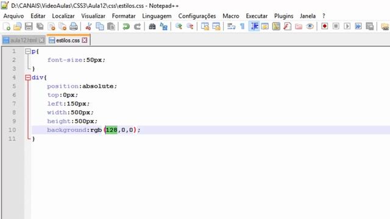
Task: Open Executar menu
Action: click(x=257, y=16)
